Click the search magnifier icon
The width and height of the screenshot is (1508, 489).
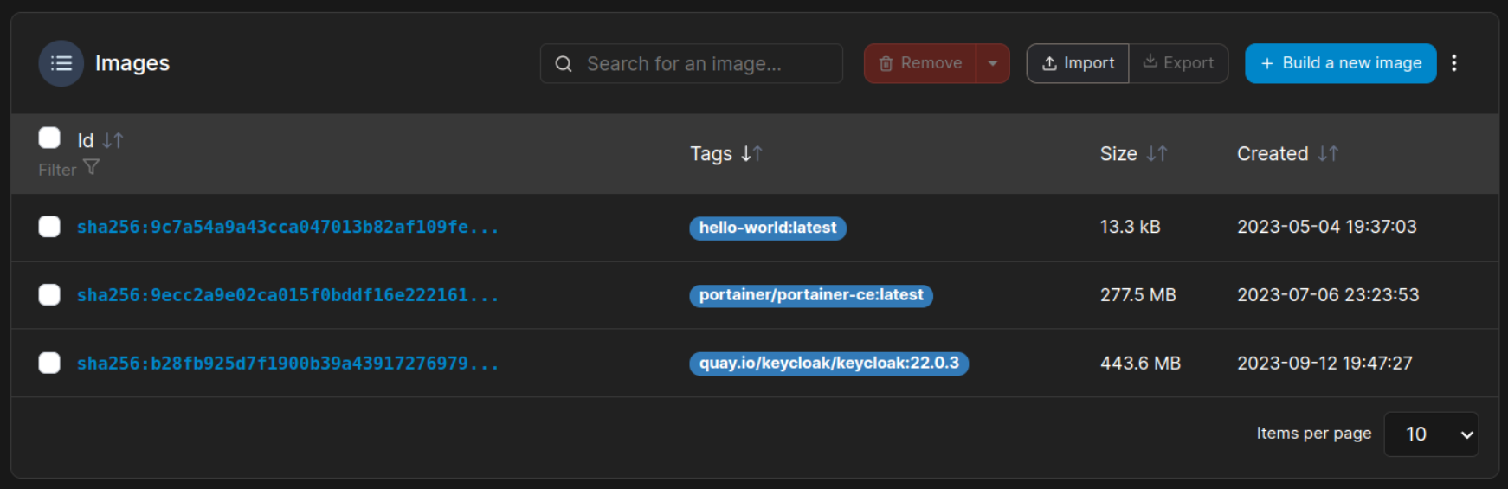(x=564, y=64)
